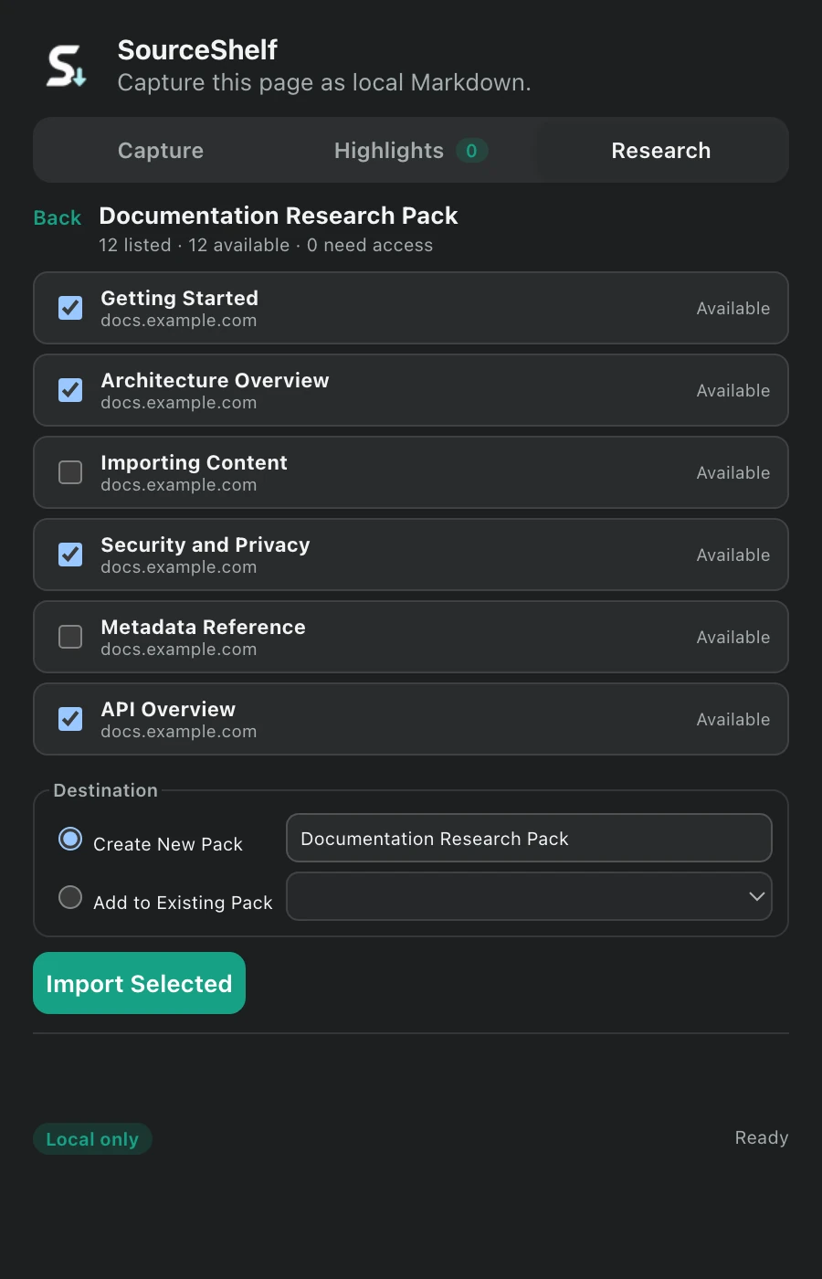
Task: Open the existing pack dropdown
Action: pos(529,896)
